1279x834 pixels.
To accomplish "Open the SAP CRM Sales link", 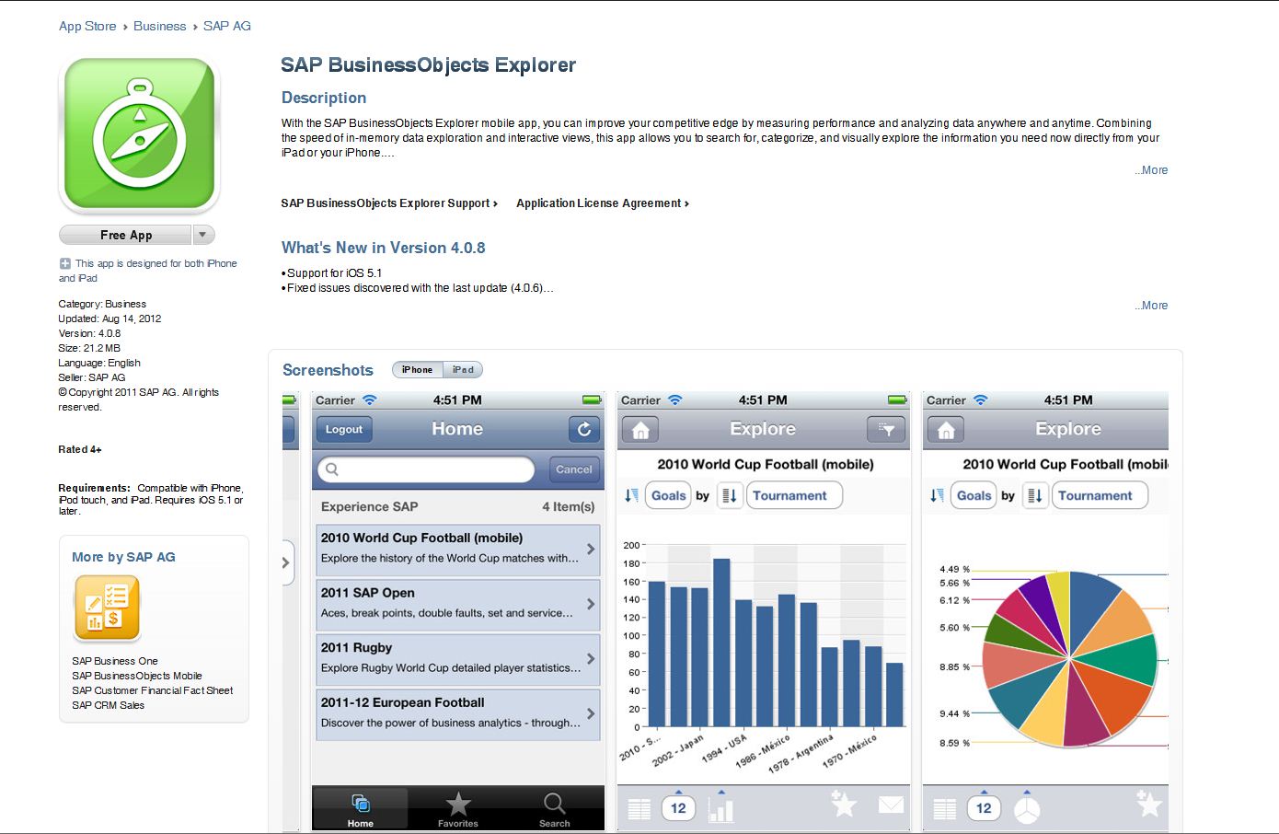I will 109,705.
